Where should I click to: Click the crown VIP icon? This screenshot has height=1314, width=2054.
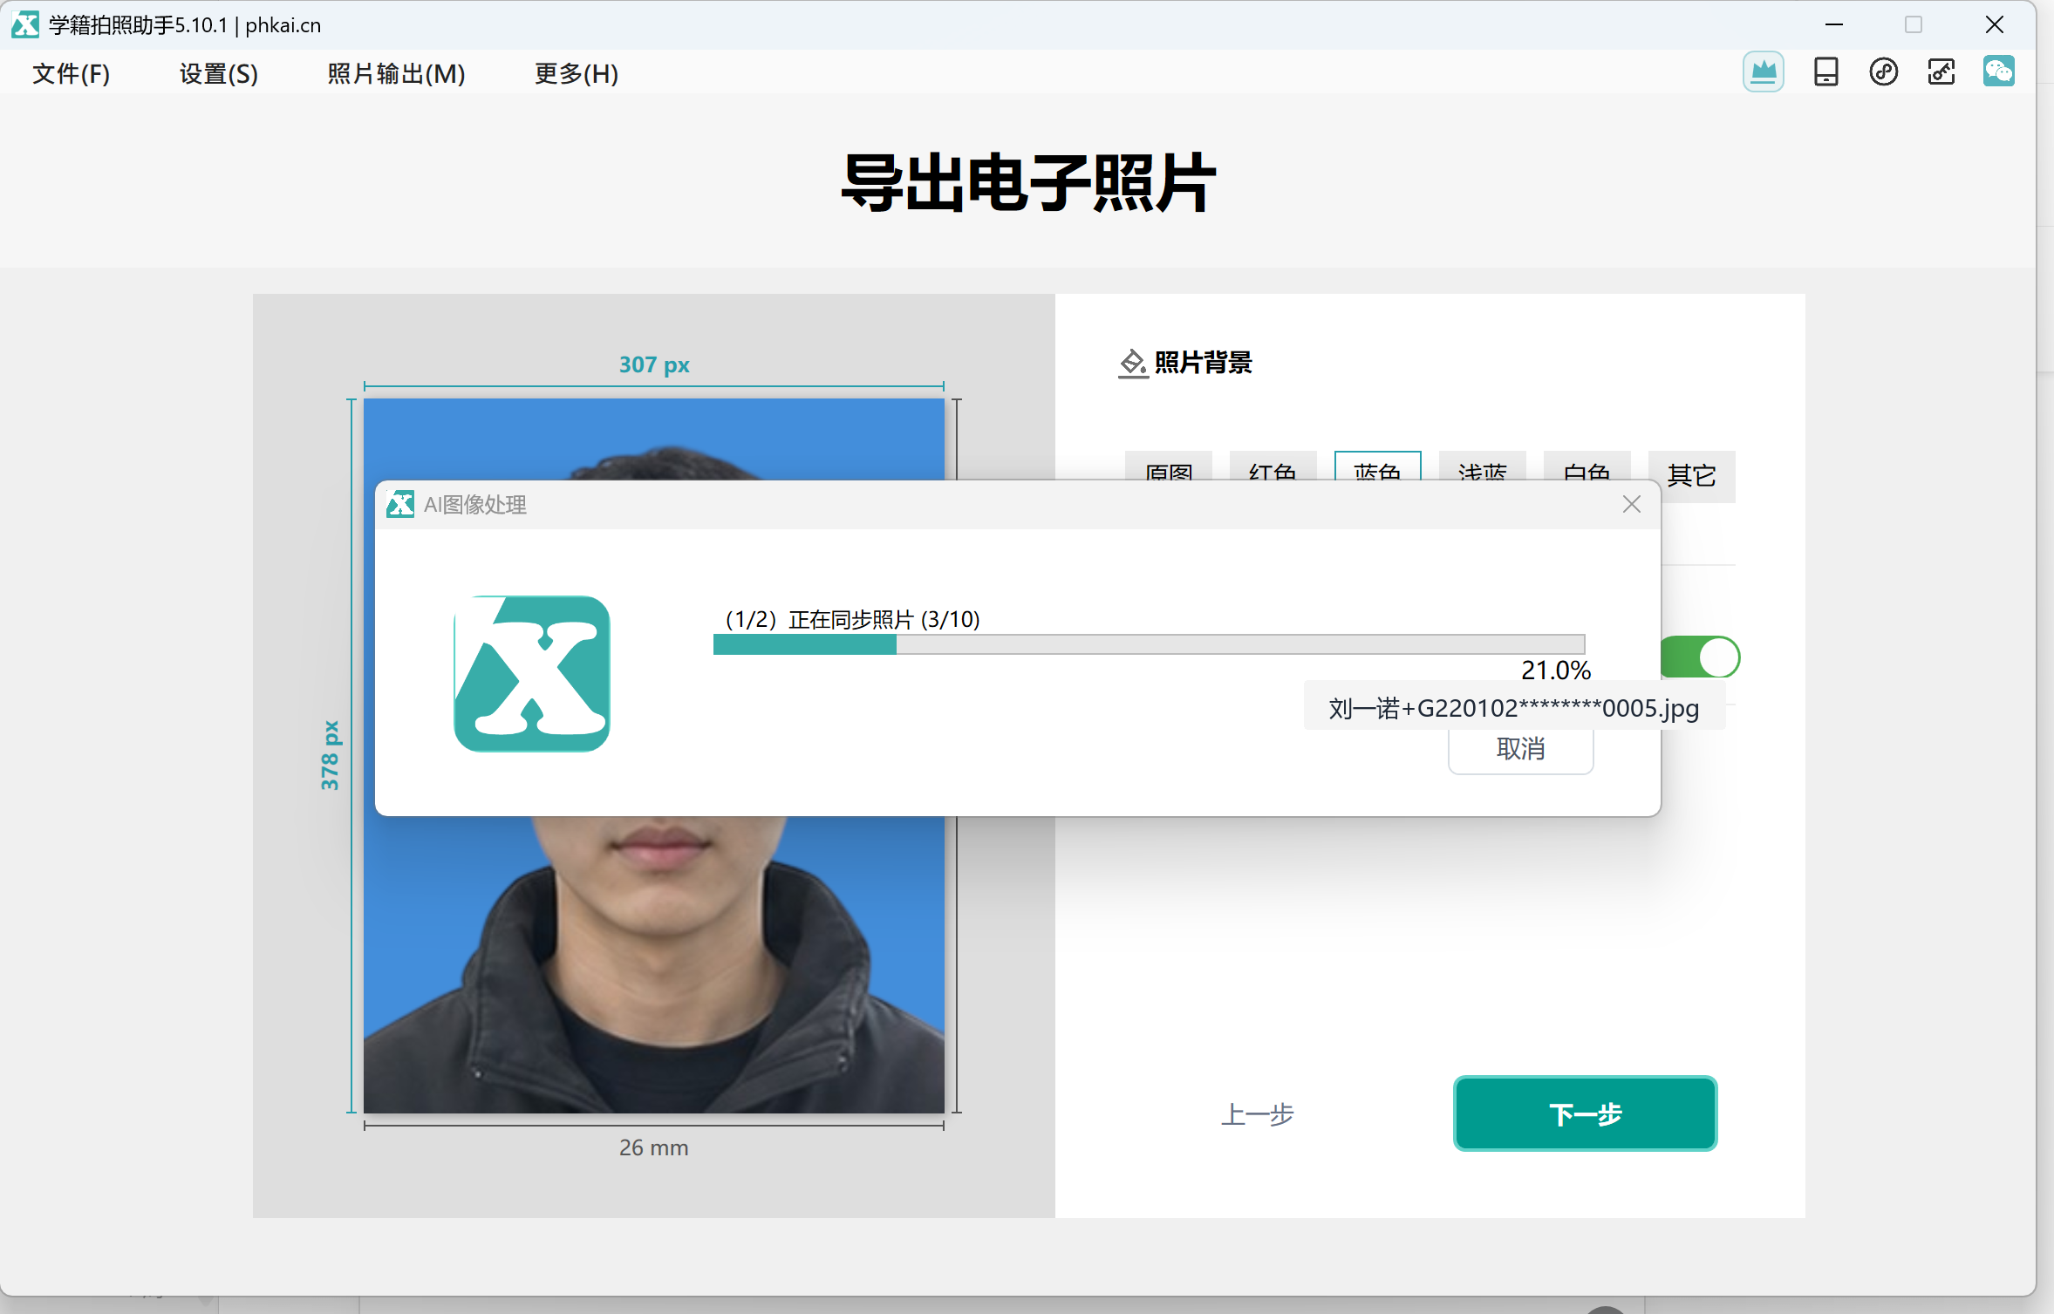tap(1764, 71)
